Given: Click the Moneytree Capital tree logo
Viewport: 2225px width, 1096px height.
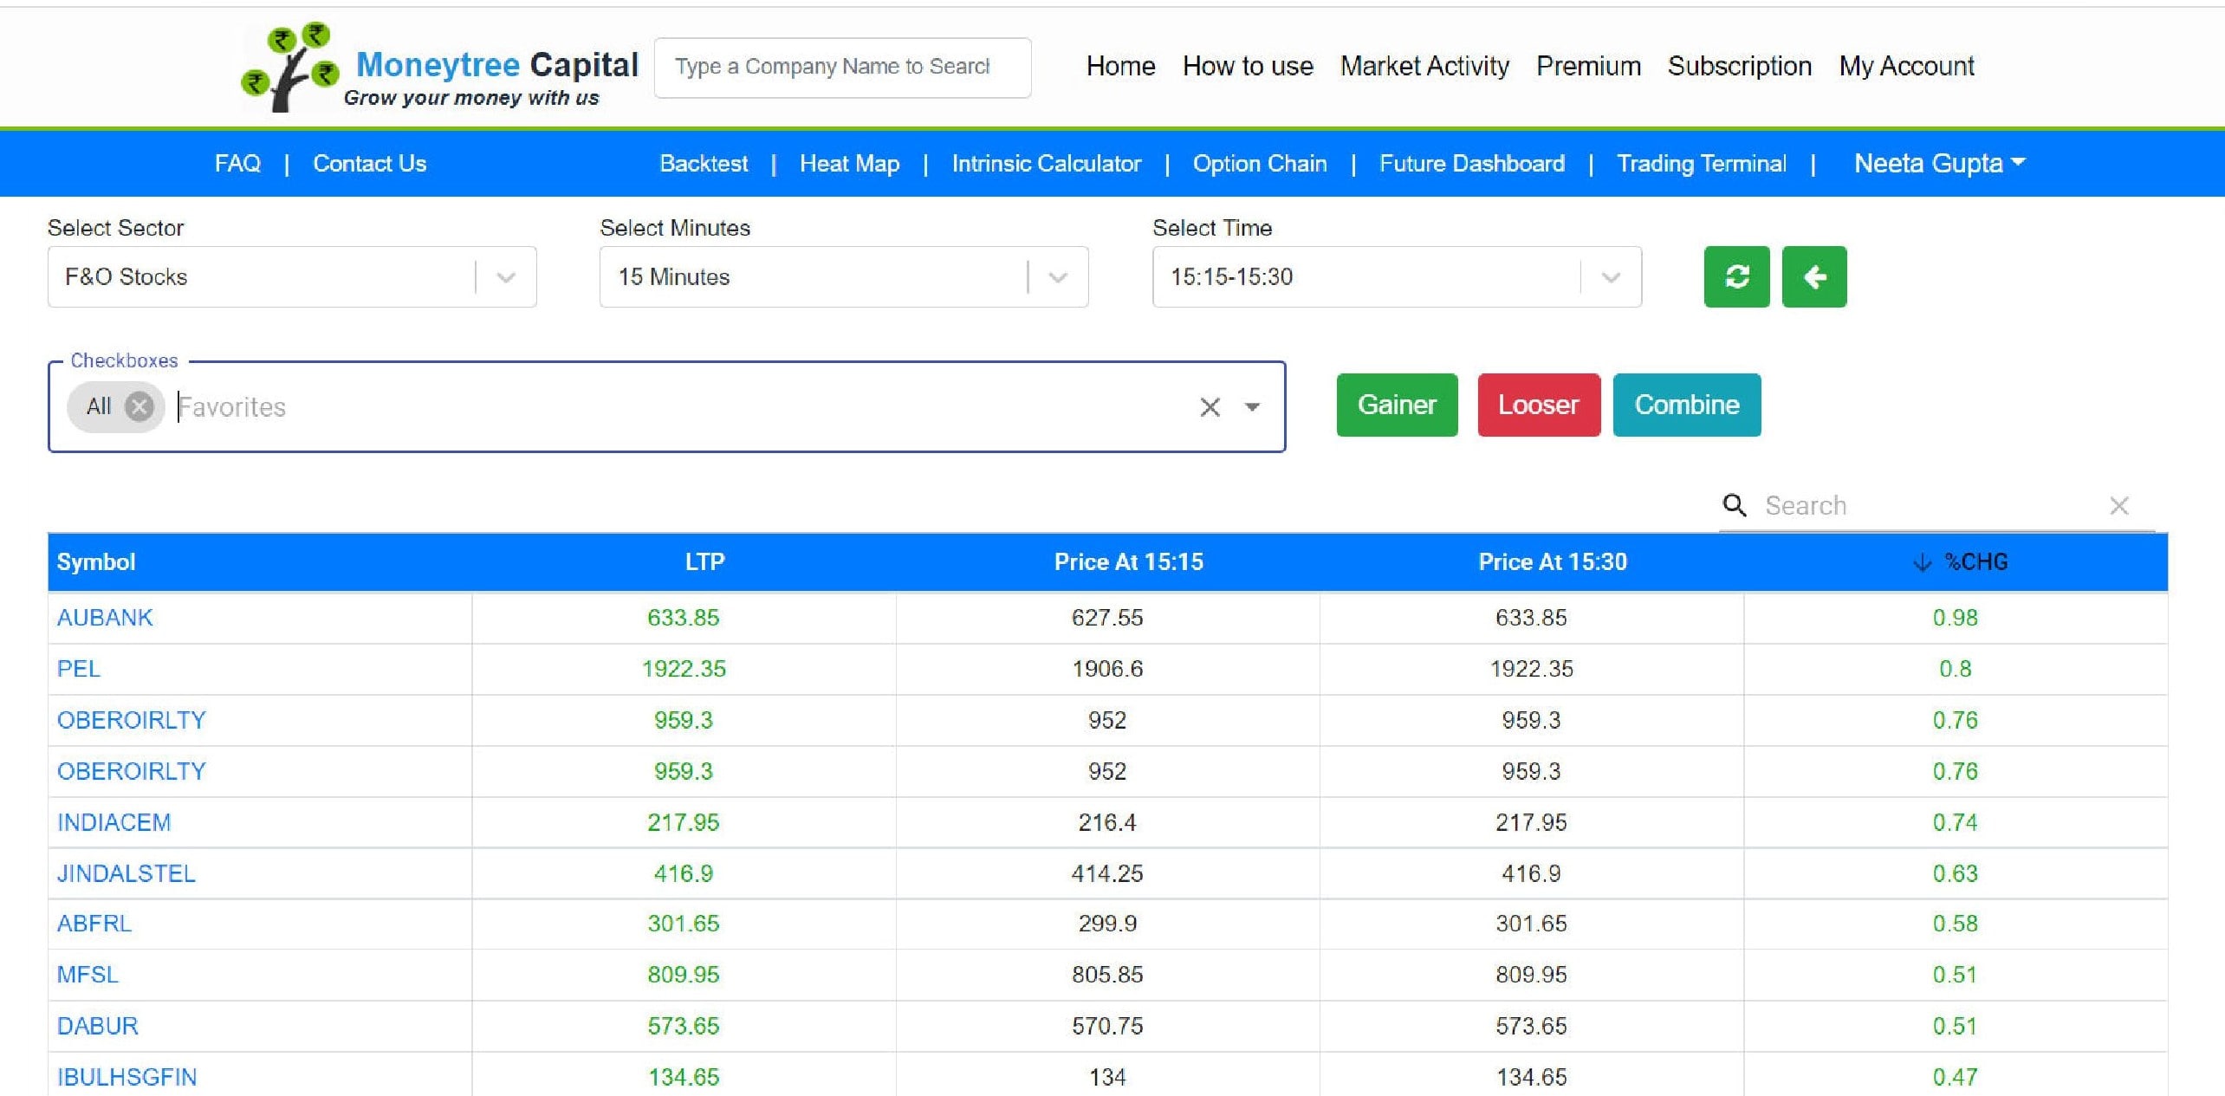Looking at the screenshot, I should (x=289, y=67).
